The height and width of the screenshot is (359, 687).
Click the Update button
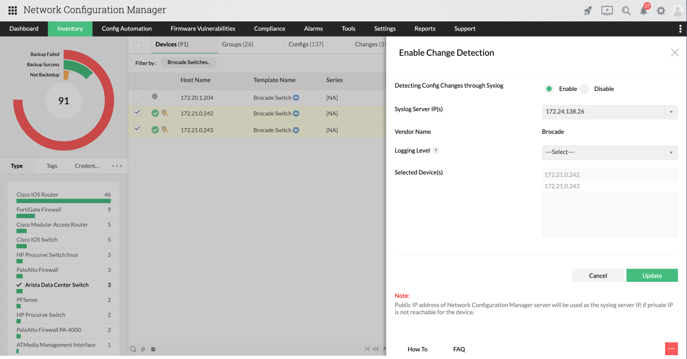652,275
